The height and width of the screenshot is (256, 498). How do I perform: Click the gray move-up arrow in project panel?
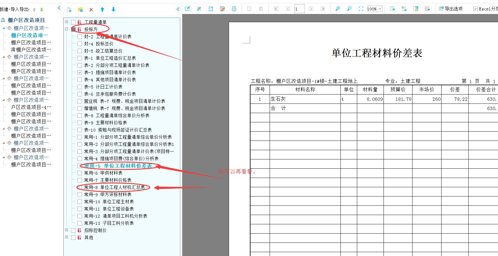tap(34, 10)
